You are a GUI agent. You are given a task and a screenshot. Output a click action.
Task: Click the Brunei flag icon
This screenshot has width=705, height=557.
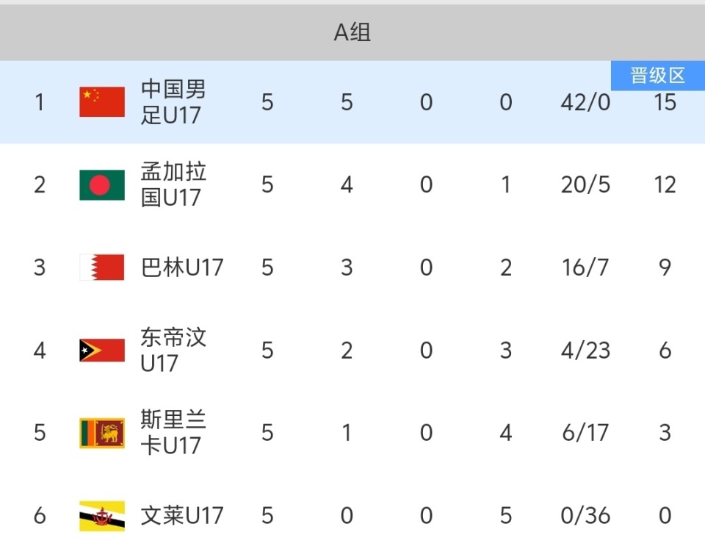click(x=102, y=516)
